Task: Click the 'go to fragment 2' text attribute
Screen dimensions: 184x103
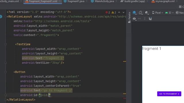Action: [x=46, y=90]
